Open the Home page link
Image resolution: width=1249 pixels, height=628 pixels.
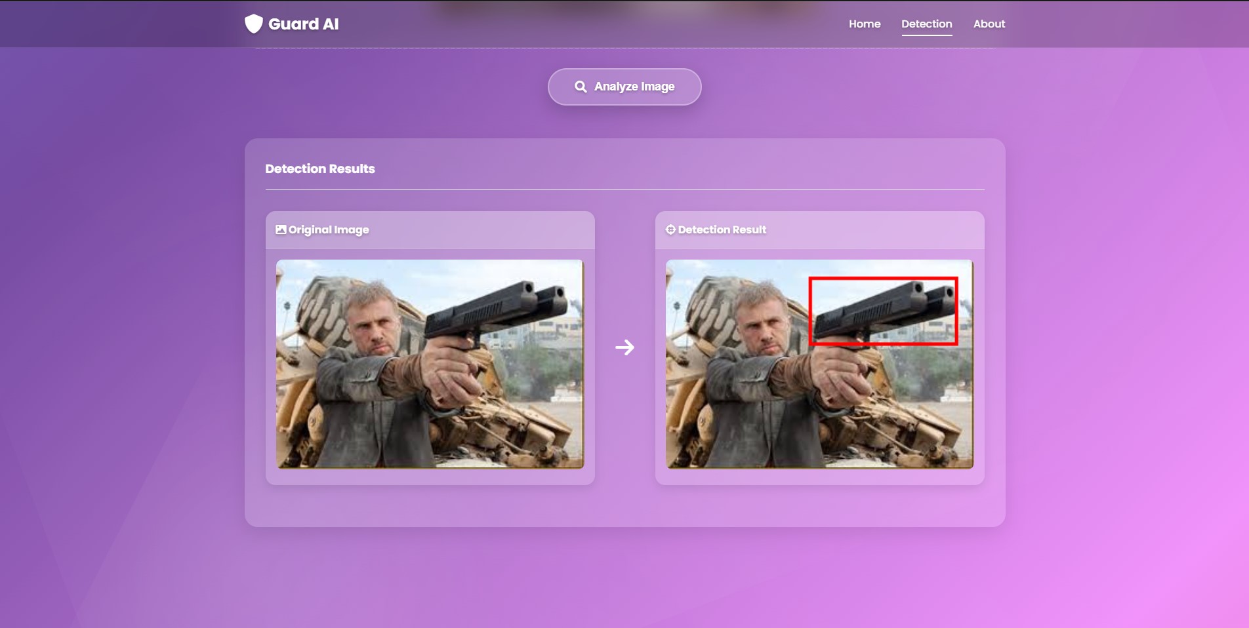click(865, 24)
